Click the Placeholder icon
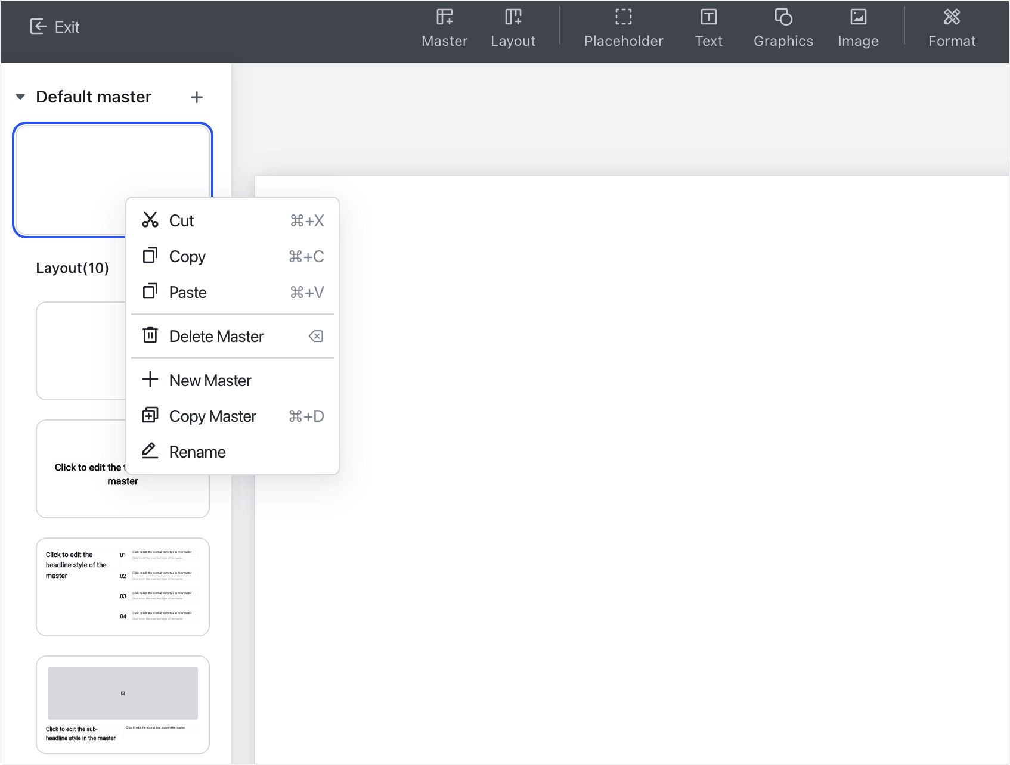1010x765 pixels. pos(623,17)
